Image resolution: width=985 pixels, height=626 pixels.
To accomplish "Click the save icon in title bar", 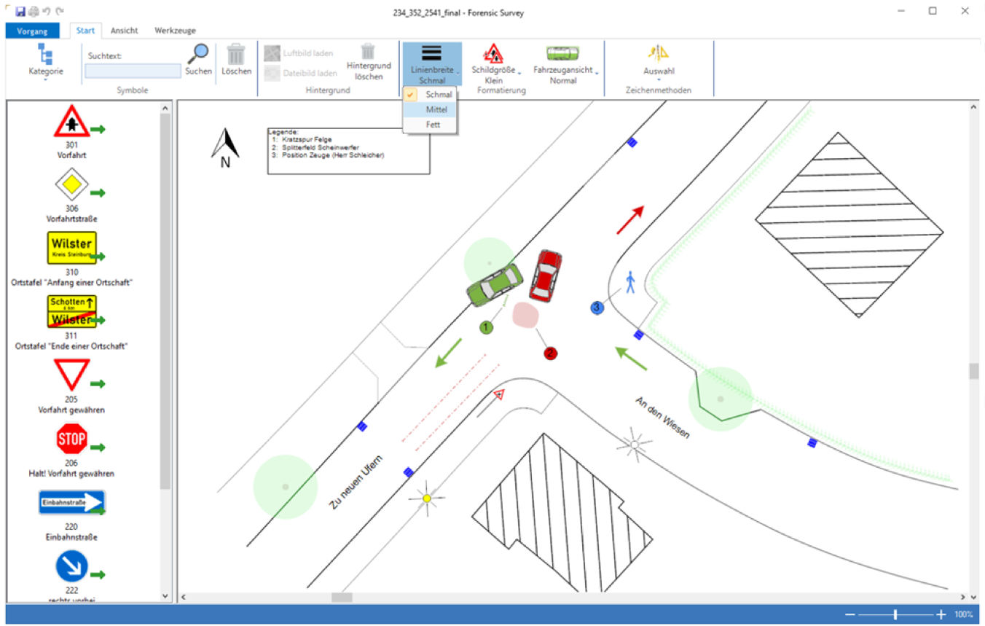I will [20, 12].
